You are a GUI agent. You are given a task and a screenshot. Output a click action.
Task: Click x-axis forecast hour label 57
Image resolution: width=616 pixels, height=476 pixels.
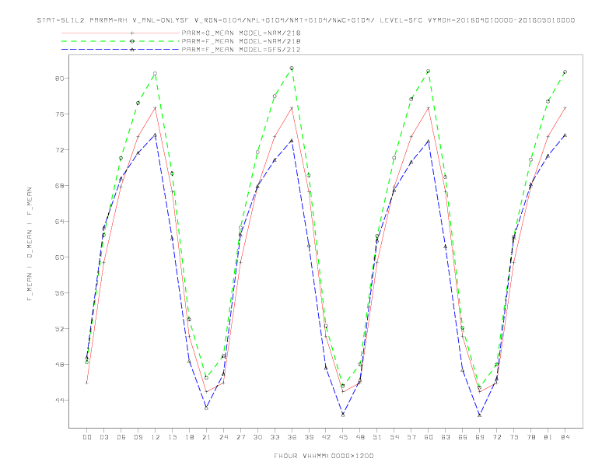click(x=411, y=437)
